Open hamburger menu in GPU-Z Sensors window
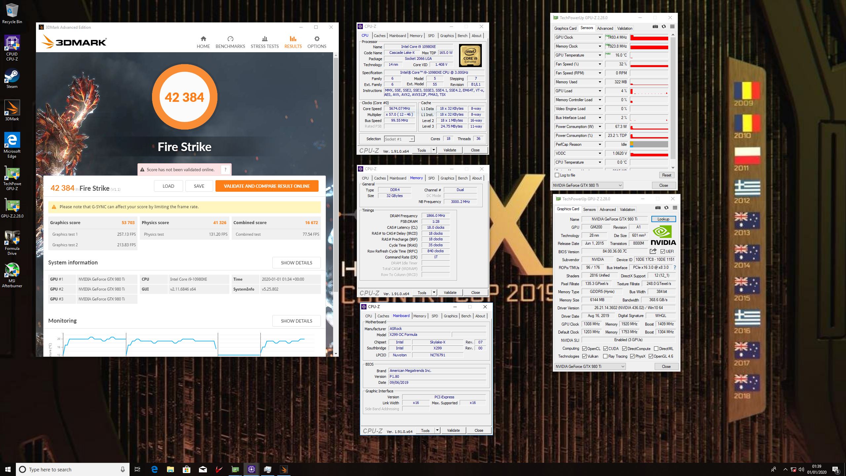846x476 pixels. pyautogui.click(x=672, y=27)
